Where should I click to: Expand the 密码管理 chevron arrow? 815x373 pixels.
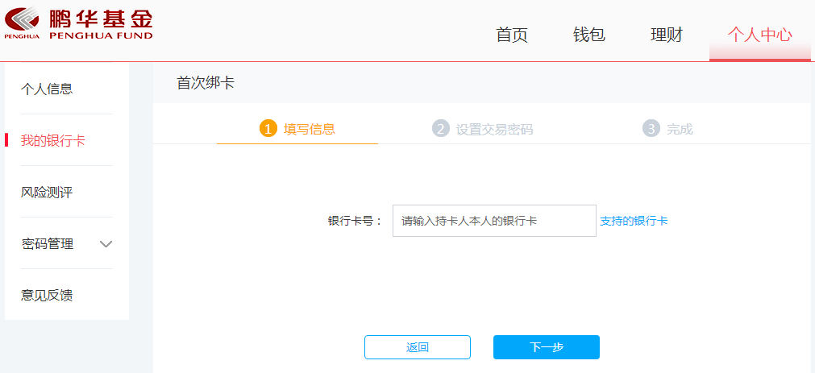[106, 243]
